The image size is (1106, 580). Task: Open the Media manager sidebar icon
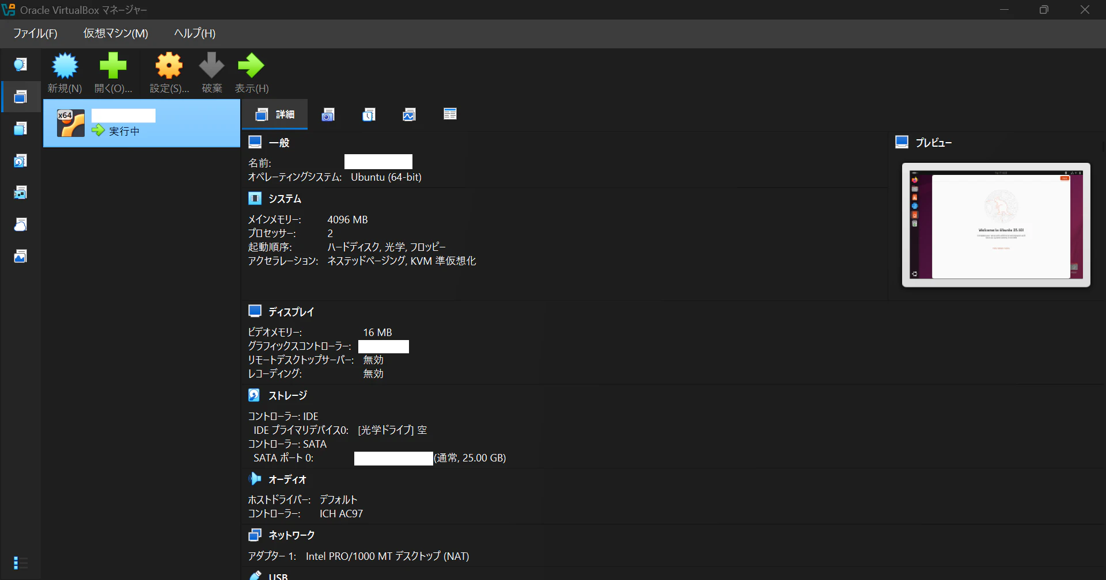21,161
